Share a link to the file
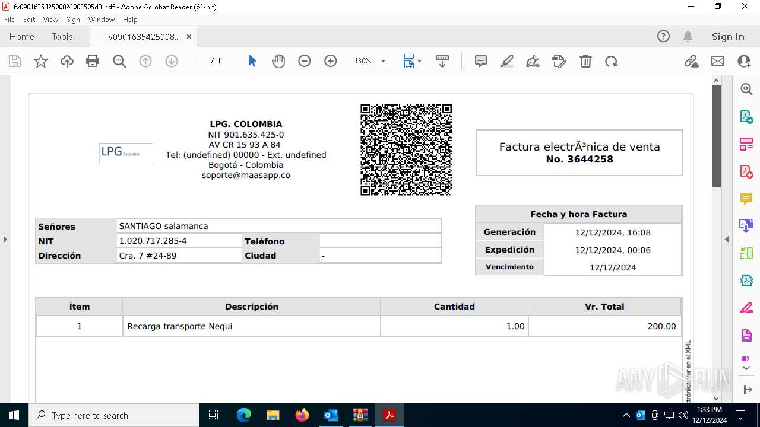Viewport: 760px width, 427px height. 692,61
